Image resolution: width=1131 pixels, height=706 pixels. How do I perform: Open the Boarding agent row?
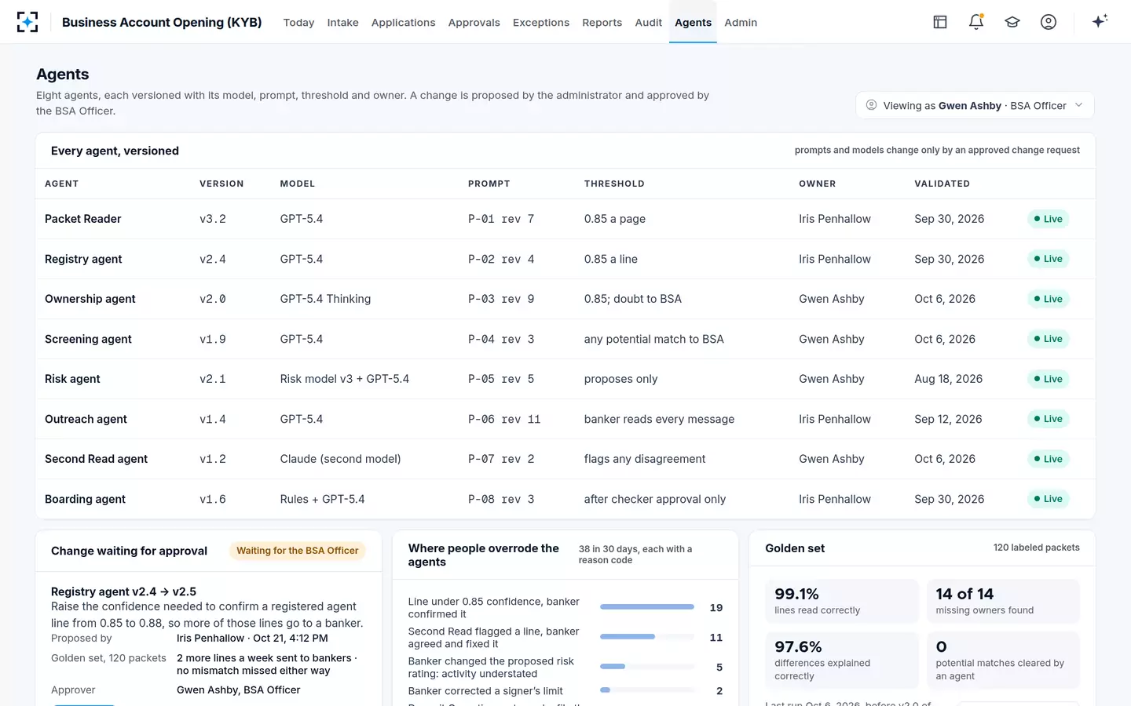click(x=565, y=499)
